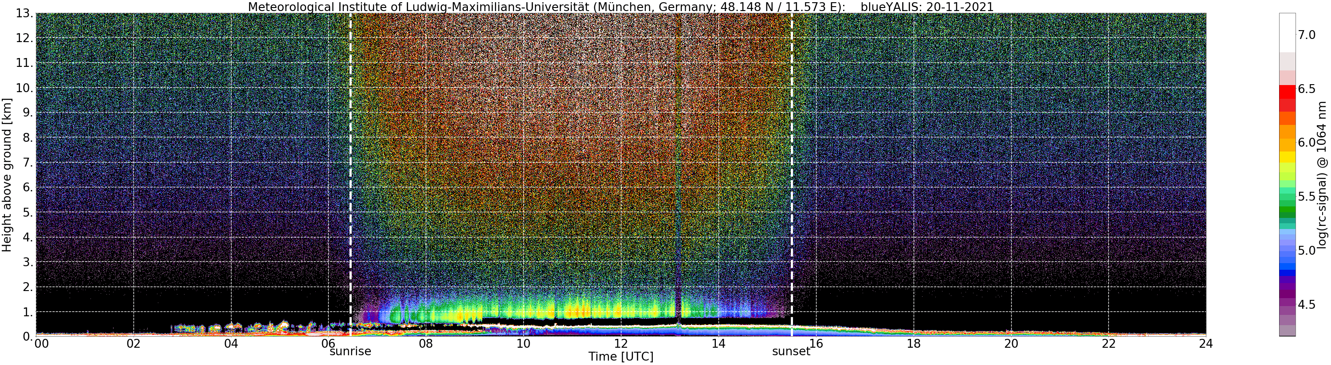Click the colorbar tick label '6.5'

pos(1307,89)
